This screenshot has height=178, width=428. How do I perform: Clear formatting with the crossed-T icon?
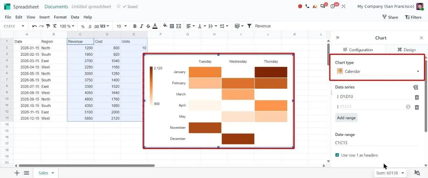55,26
